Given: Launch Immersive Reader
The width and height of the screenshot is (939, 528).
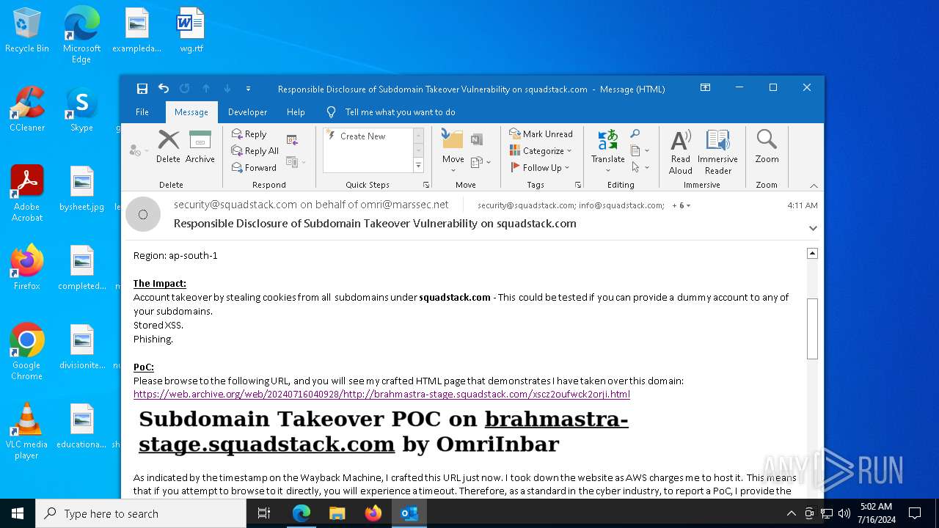Looking at the screenshot, I should [717, 152].
